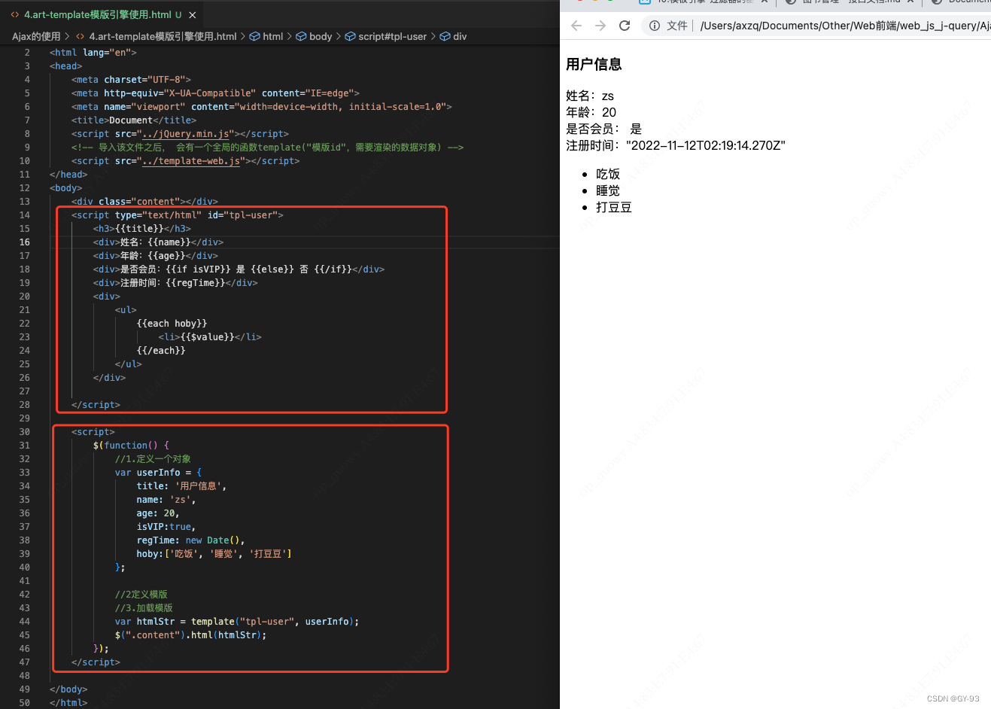Click the name: 'zs' property line

pyautogui.click(x=166, y=500)
